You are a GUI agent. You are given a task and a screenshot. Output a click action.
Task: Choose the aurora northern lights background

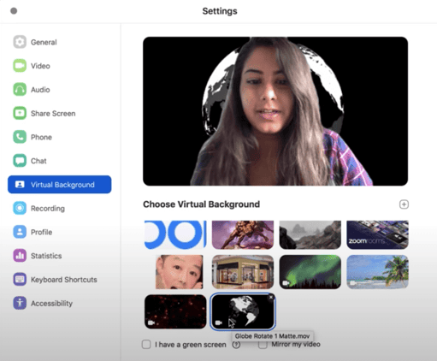310,272
